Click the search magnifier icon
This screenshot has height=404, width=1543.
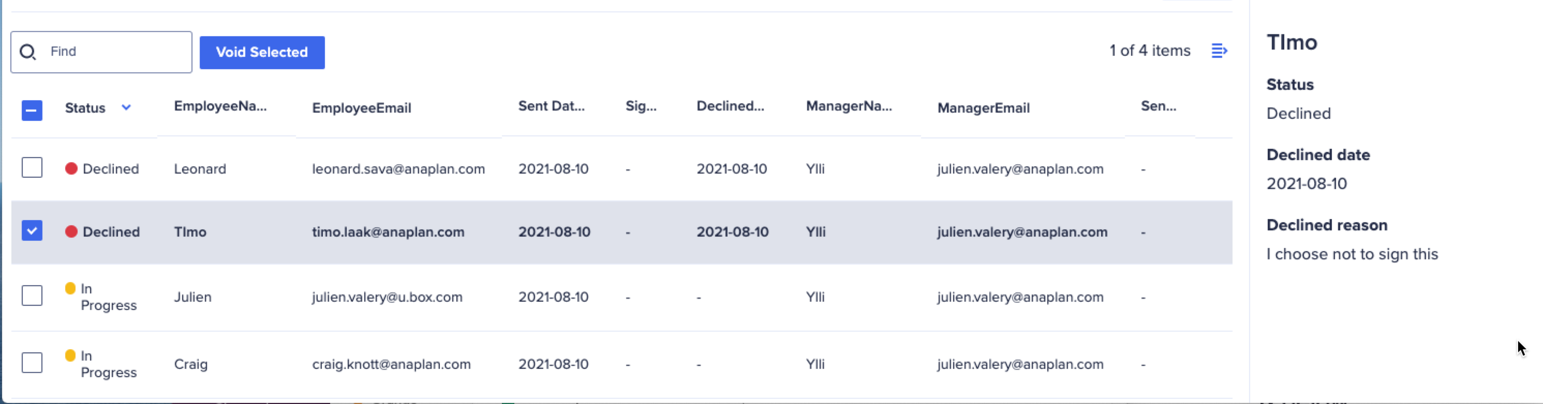point(27,52)
